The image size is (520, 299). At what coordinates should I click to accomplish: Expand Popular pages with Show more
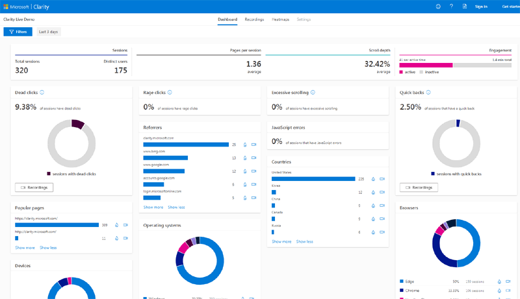point(25,248)
